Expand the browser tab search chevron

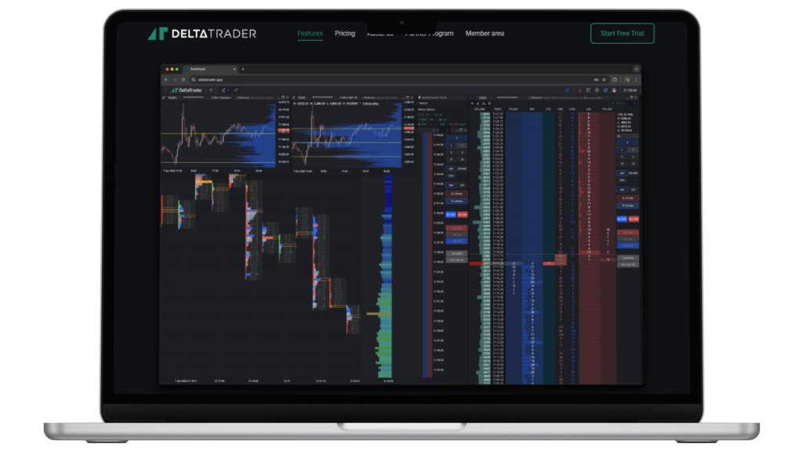(637, 69)
